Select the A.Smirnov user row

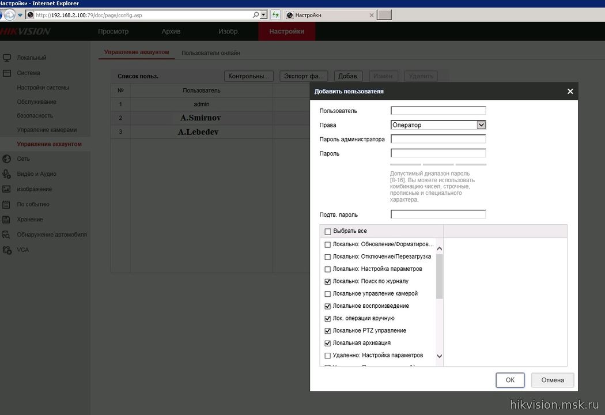coord(210,118)
